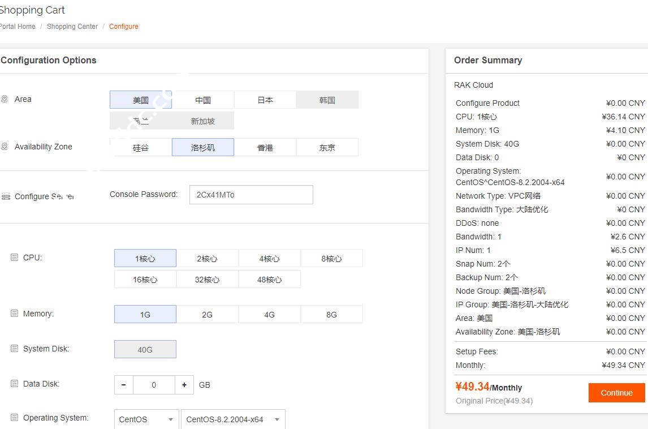The image size is (648, 429).
Task: Increase data disk size with plus button
Action: pos(184,385)
